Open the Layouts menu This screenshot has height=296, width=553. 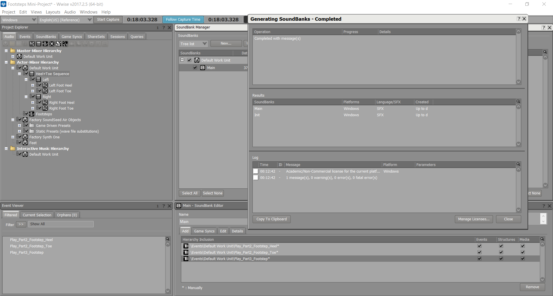click(53, 12)
